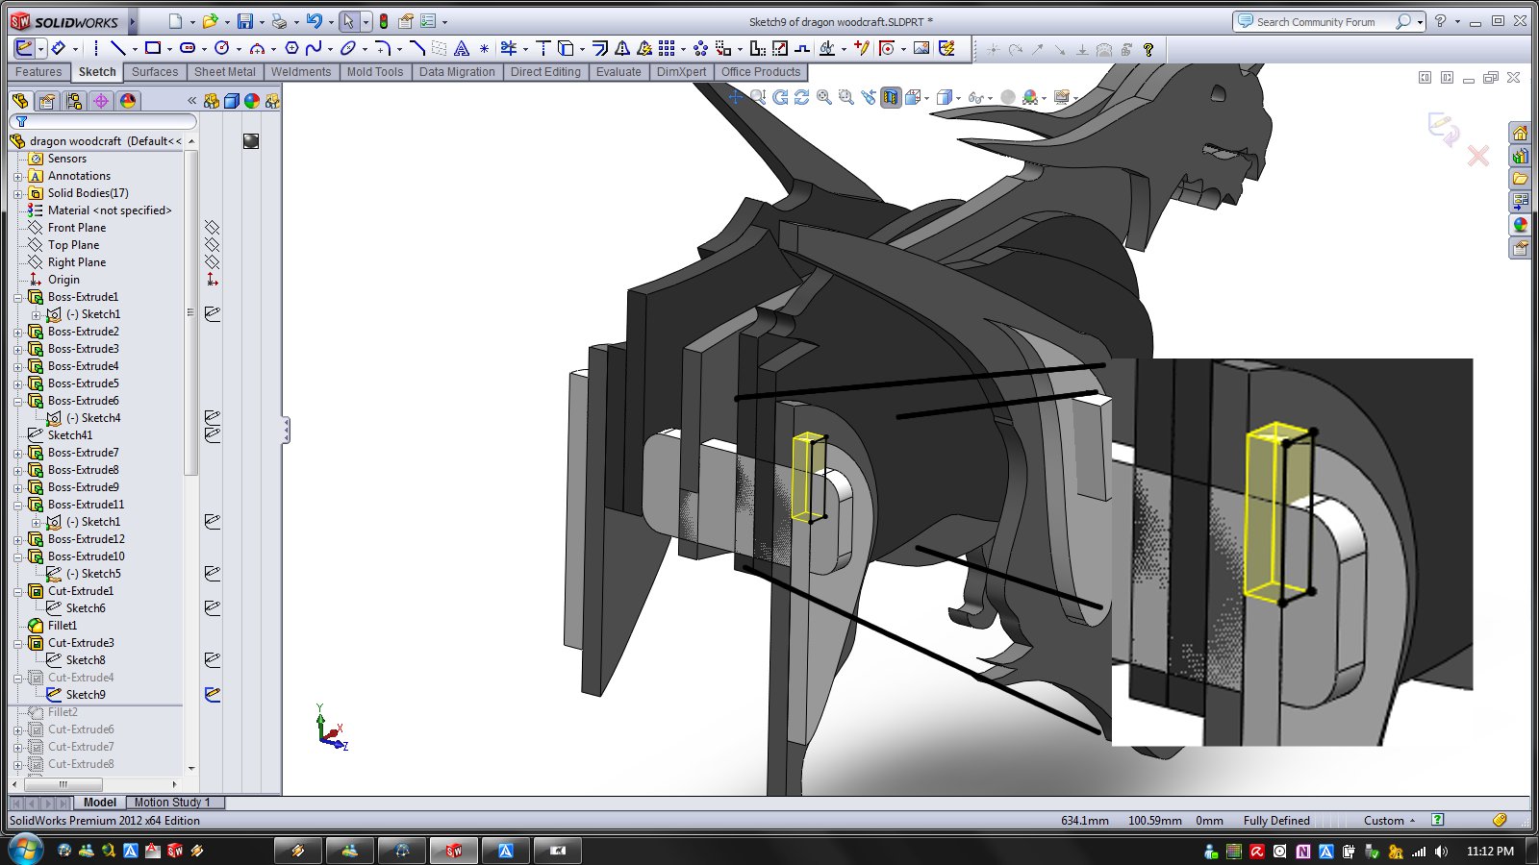The image size is (1539, 865).
Task: Toggle Sketch8 visibility in display pane
Action: click(213, 660)
